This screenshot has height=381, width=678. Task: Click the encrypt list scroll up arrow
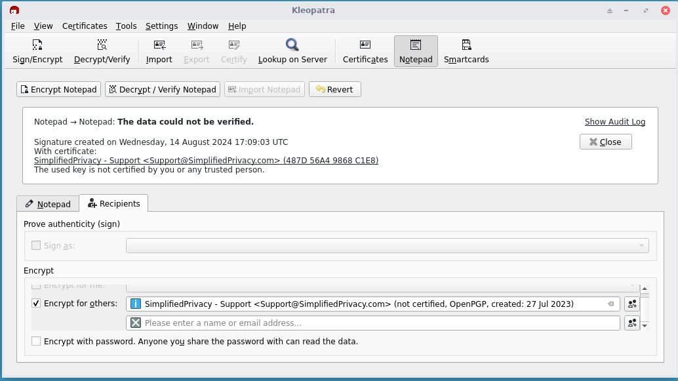click(x=645, y=289)
